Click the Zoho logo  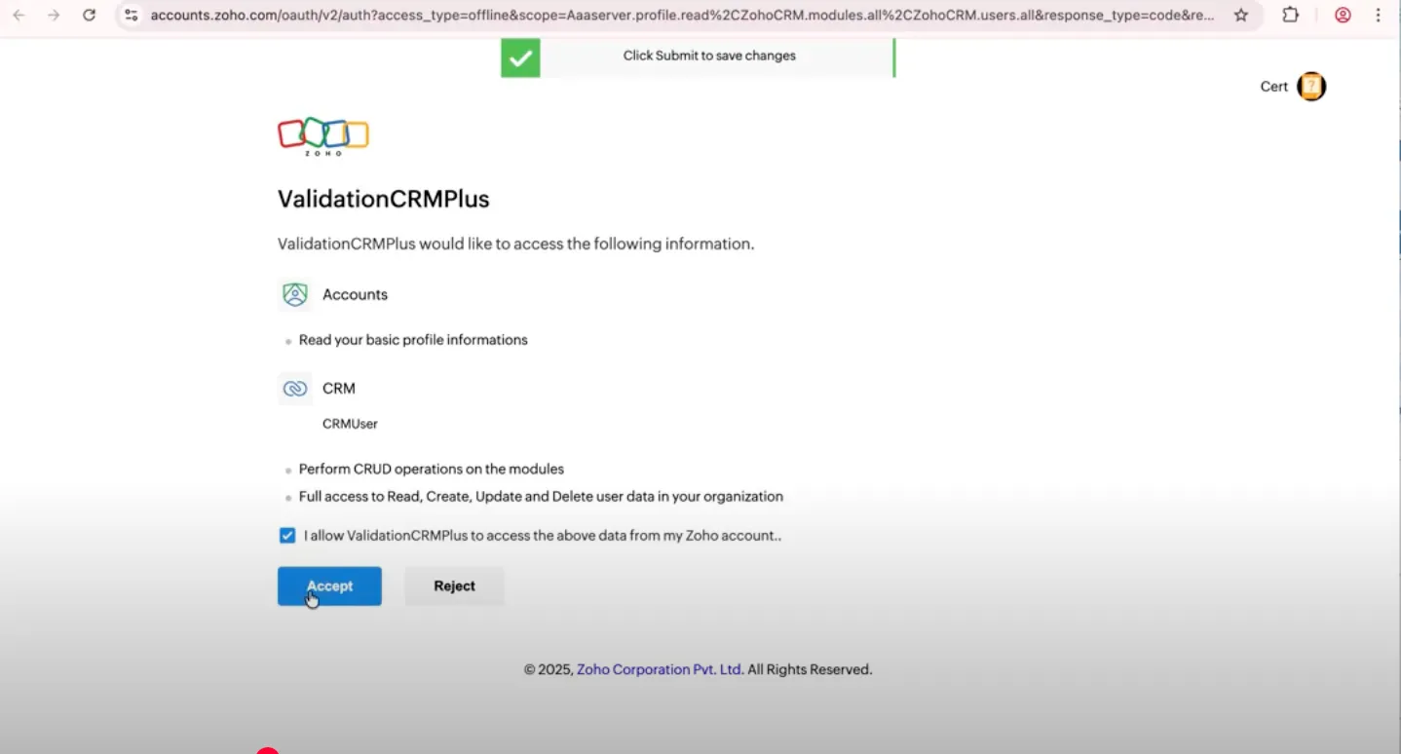323,136
